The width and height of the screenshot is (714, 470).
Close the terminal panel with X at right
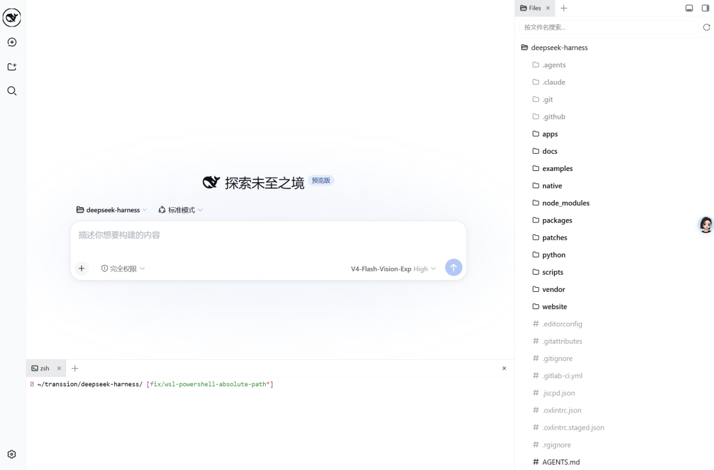tap(504, 368)
